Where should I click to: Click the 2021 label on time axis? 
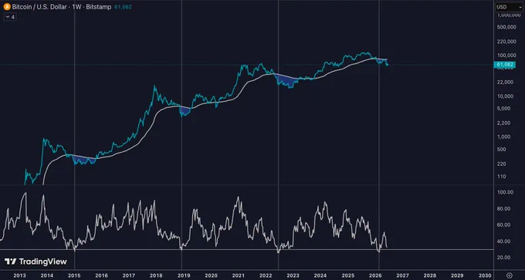click(239, 275)
